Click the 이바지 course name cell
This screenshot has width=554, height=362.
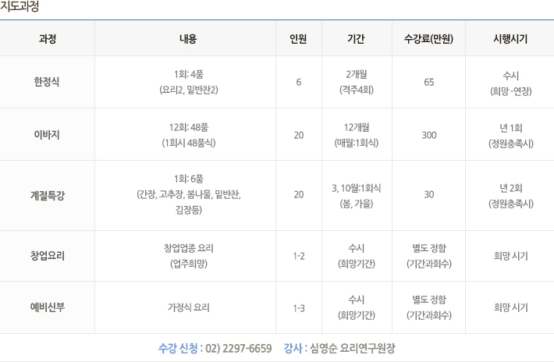click(x=48, y=134)
